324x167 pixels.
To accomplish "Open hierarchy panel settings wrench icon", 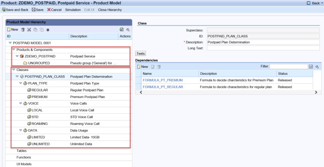I will (x=128, y=29).
